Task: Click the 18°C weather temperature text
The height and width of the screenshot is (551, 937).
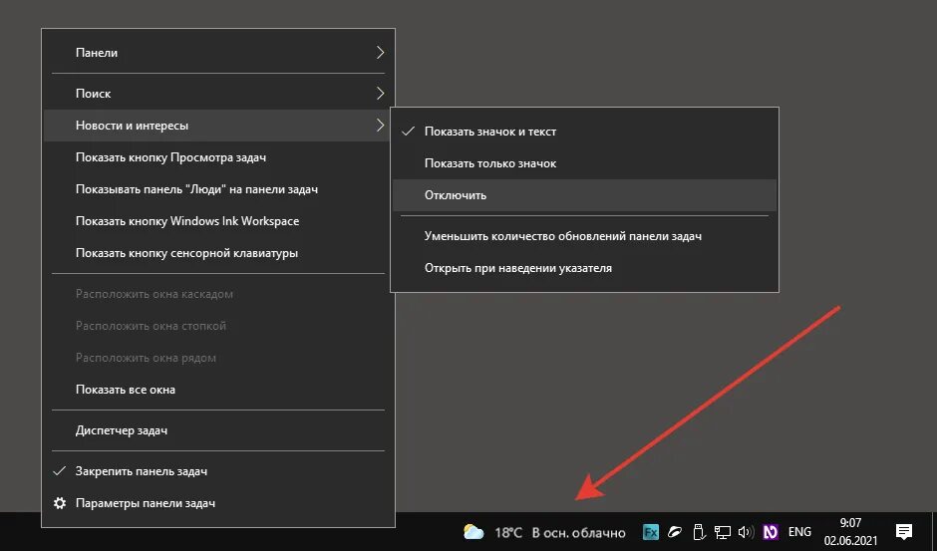Action: [508, 532]
